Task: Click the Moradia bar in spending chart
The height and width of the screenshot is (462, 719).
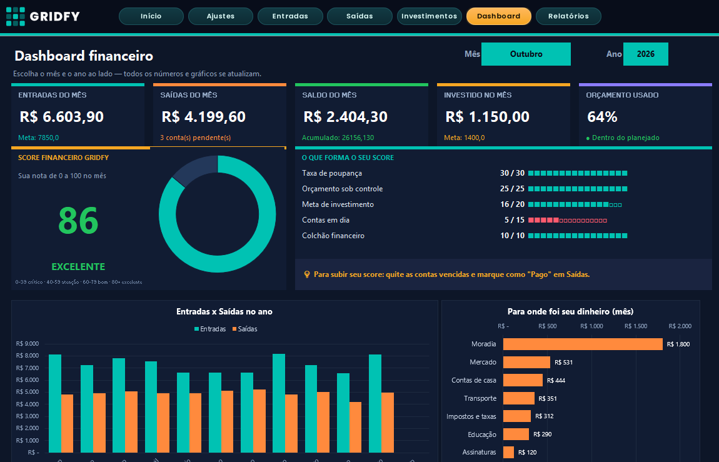Action: [x=583, y=344]
